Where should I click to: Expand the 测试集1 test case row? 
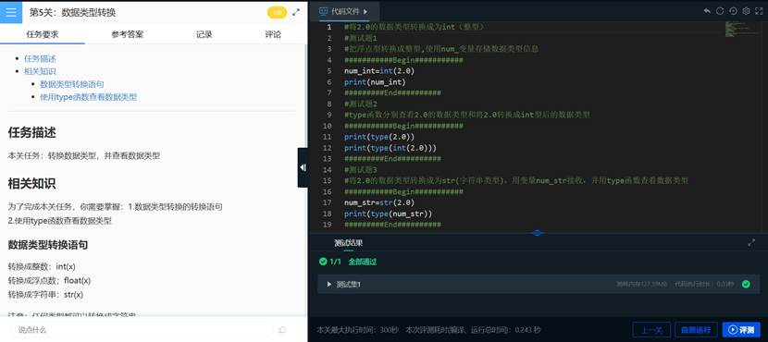click(x=538, y=285)
